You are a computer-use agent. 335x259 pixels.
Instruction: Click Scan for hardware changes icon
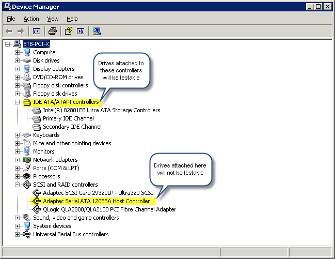tap(97, 31)
